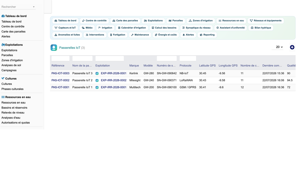Open EXP-IRR-2026-0002 exploitation link
302x187 pixels.
[x=114, y=81]
